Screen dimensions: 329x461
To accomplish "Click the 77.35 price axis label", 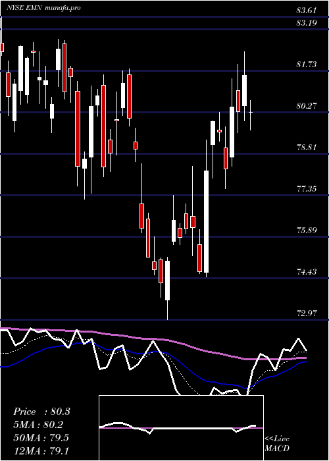I will tap(307, 188).
